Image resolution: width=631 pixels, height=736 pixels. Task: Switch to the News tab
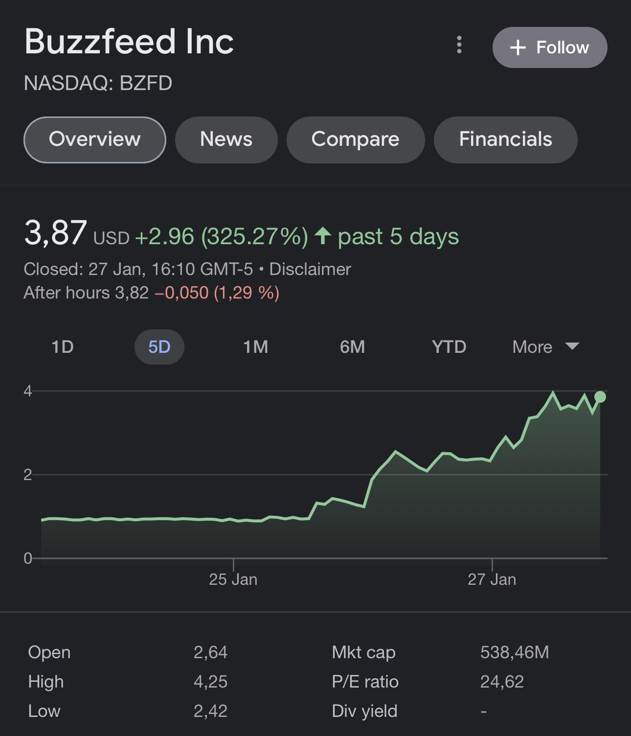tap(226, 139)
